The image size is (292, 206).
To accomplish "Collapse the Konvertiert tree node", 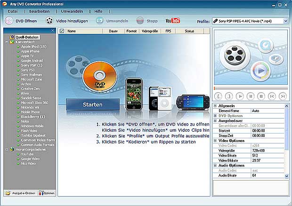I will [x=7, y=42].
